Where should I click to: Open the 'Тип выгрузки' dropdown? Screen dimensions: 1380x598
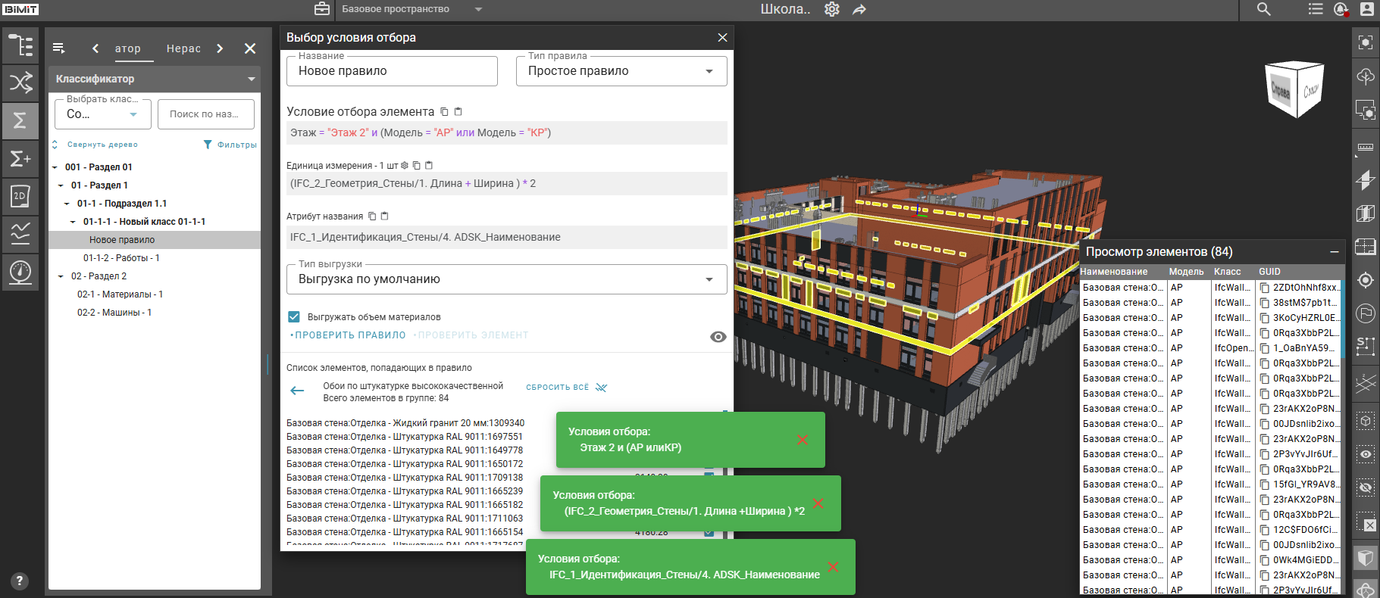(506, 279)
